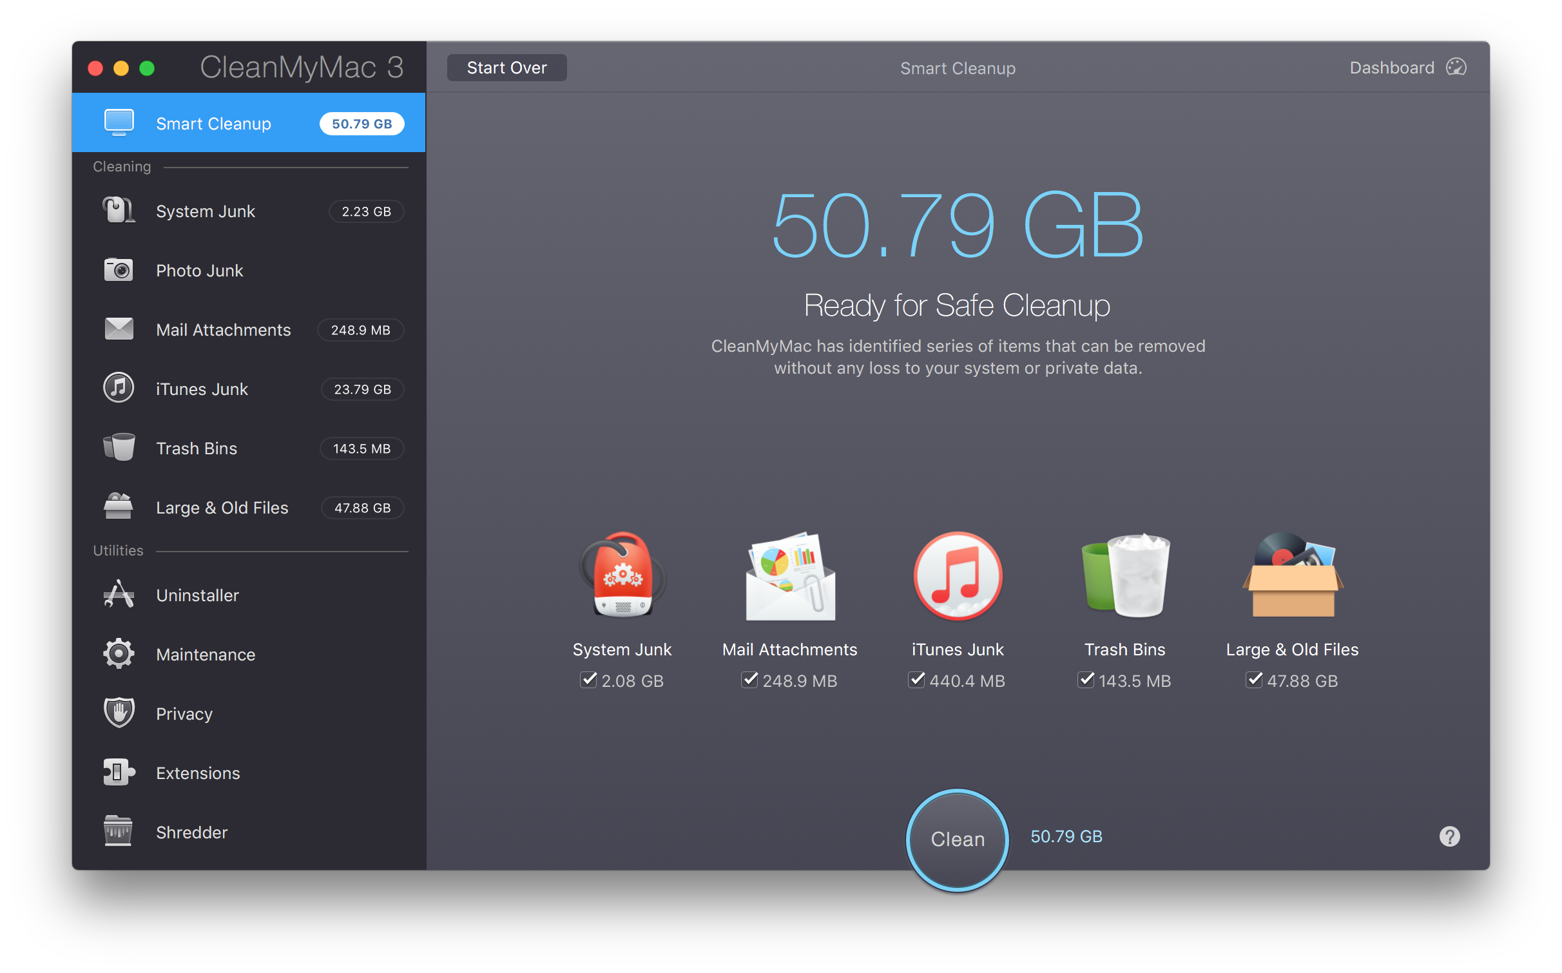Uncheck Mail Attachments 248.9 MB checkbox
The width and height of the screenshot is (1562, 973).
point(749,680)
